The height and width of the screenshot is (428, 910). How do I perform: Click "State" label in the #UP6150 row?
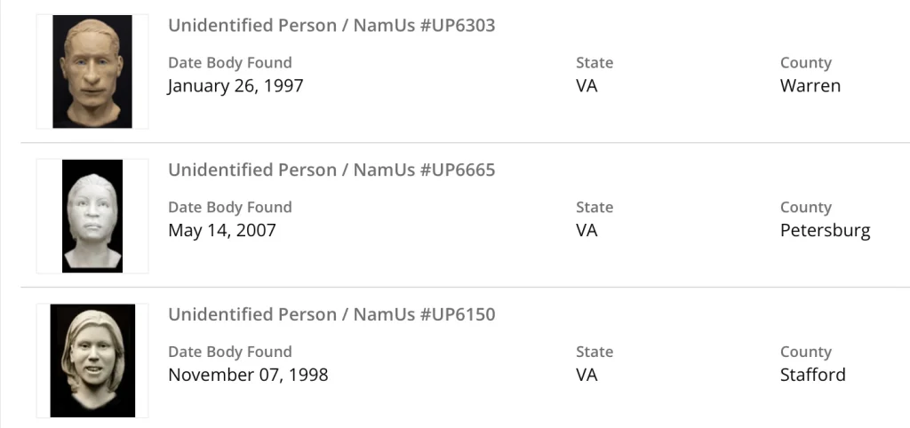click(x=595, y=352)
